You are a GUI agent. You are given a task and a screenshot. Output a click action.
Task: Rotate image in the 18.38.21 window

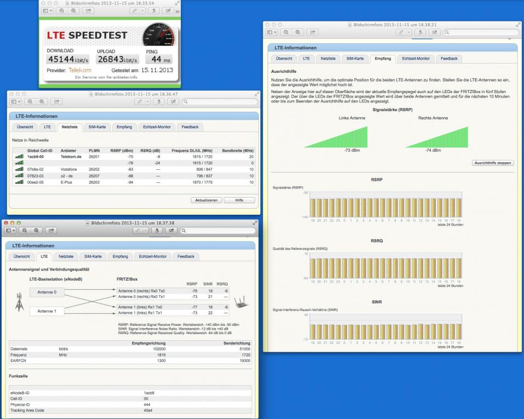pyautogui.click(x=420, y=32)
